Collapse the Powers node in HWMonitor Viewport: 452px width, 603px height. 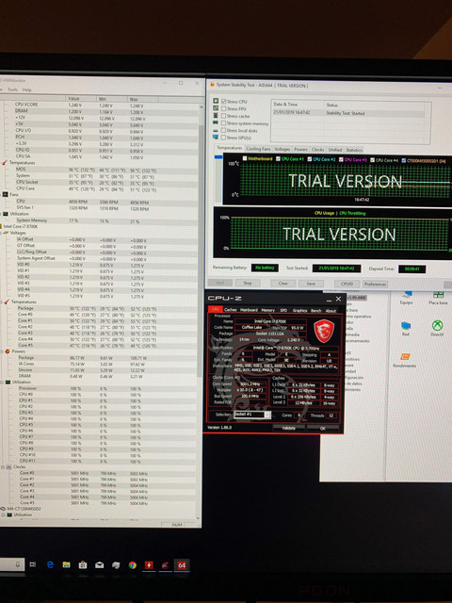click(x=2, y=351)
